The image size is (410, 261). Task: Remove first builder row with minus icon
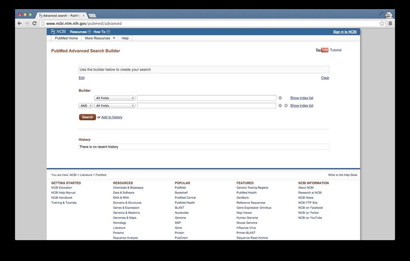click(x=280, y=98)
